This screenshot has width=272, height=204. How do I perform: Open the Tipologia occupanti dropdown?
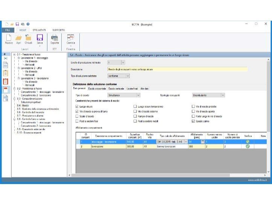pyautogui.click(x=208, y=95)
